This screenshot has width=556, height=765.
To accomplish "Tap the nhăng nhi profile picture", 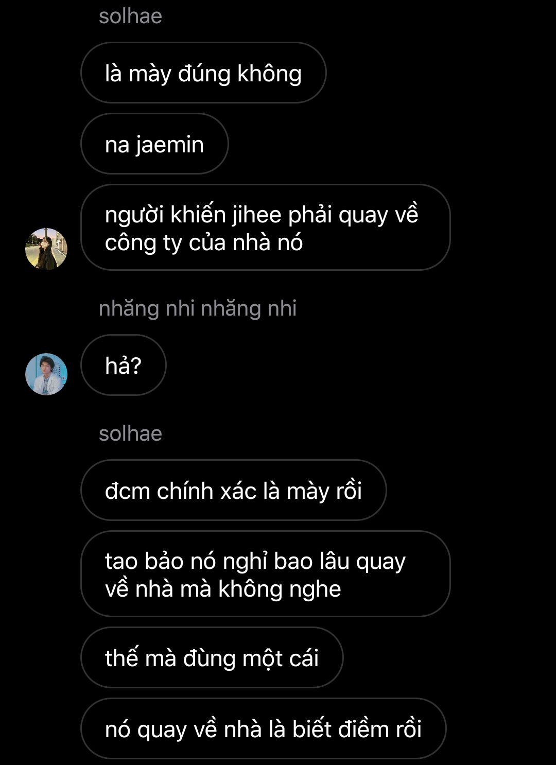I will (x=46, y=374).
